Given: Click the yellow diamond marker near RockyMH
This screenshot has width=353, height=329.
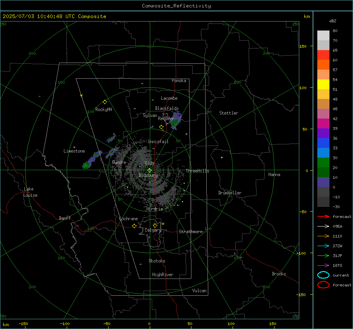Looking at the screenshot, I should 105,102.
